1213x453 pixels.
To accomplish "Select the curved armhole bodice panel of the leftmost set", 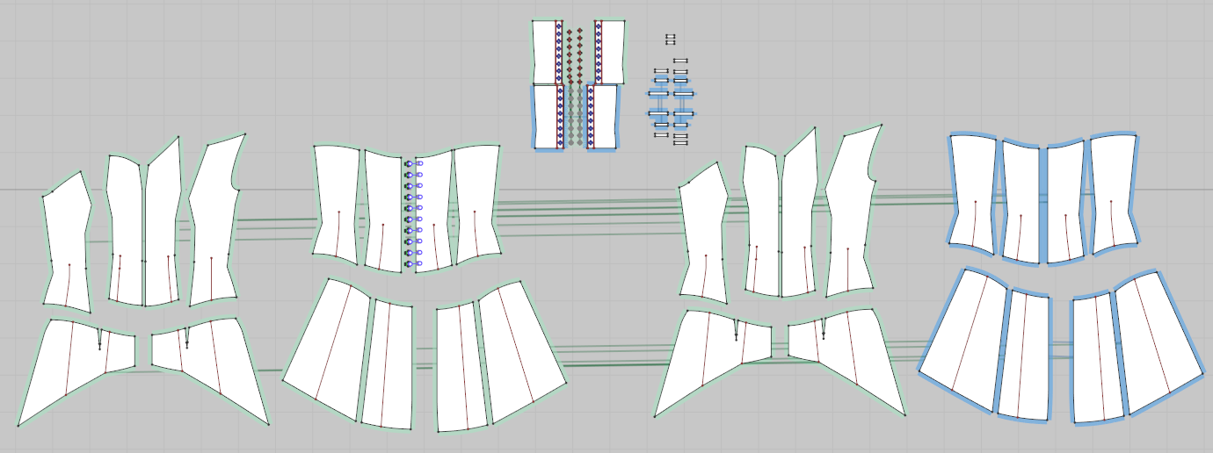I will (214, 219).
